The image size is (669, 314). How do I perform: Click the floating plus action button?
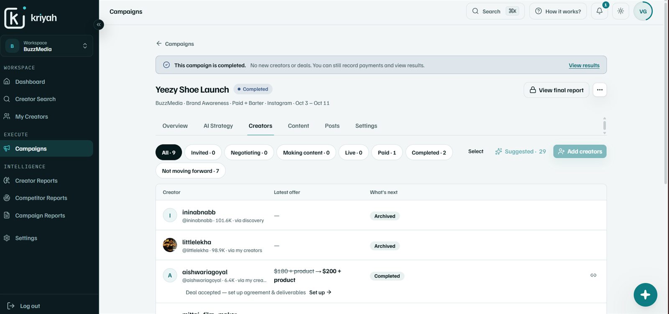click(645, 295)
